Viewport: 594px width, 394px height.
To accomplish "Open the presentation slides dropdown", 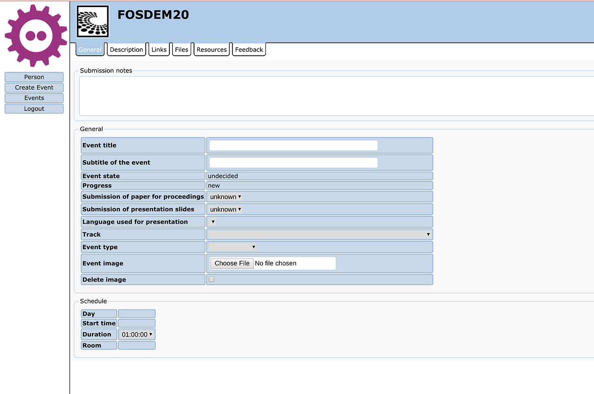I will coord(226,209).
